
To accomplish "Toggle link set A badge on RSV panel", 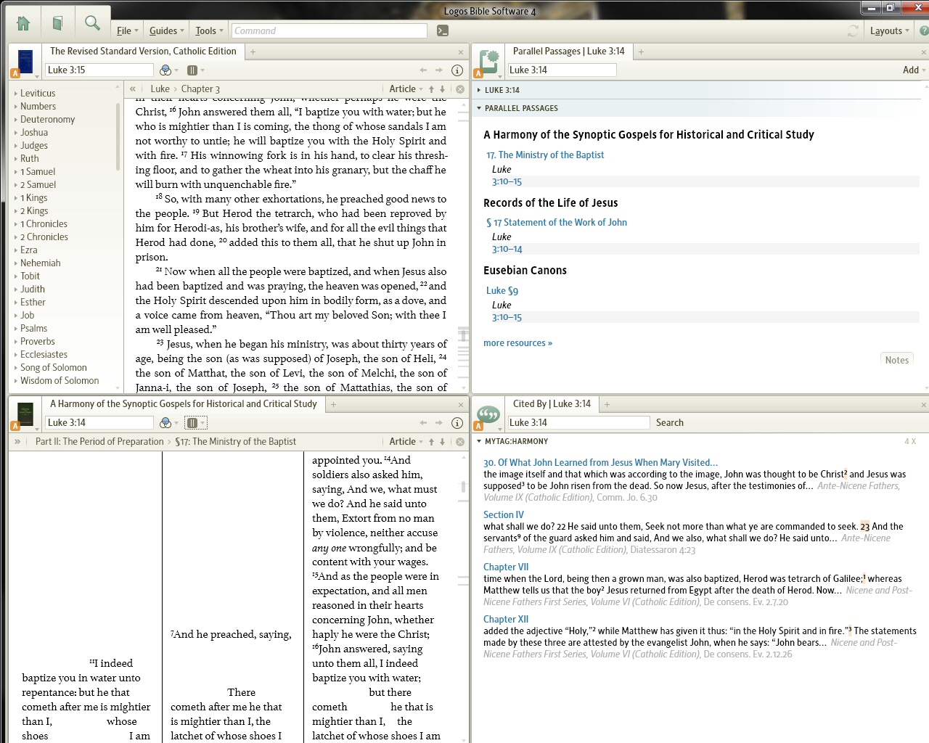I will pos(15,73).
